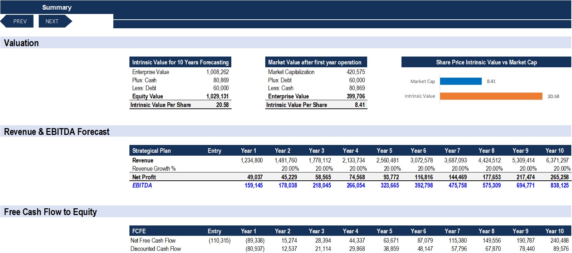Click the chart title Share Price Intrinsic Value
Viewport: 572px width, 253px height.
[486, 62]
